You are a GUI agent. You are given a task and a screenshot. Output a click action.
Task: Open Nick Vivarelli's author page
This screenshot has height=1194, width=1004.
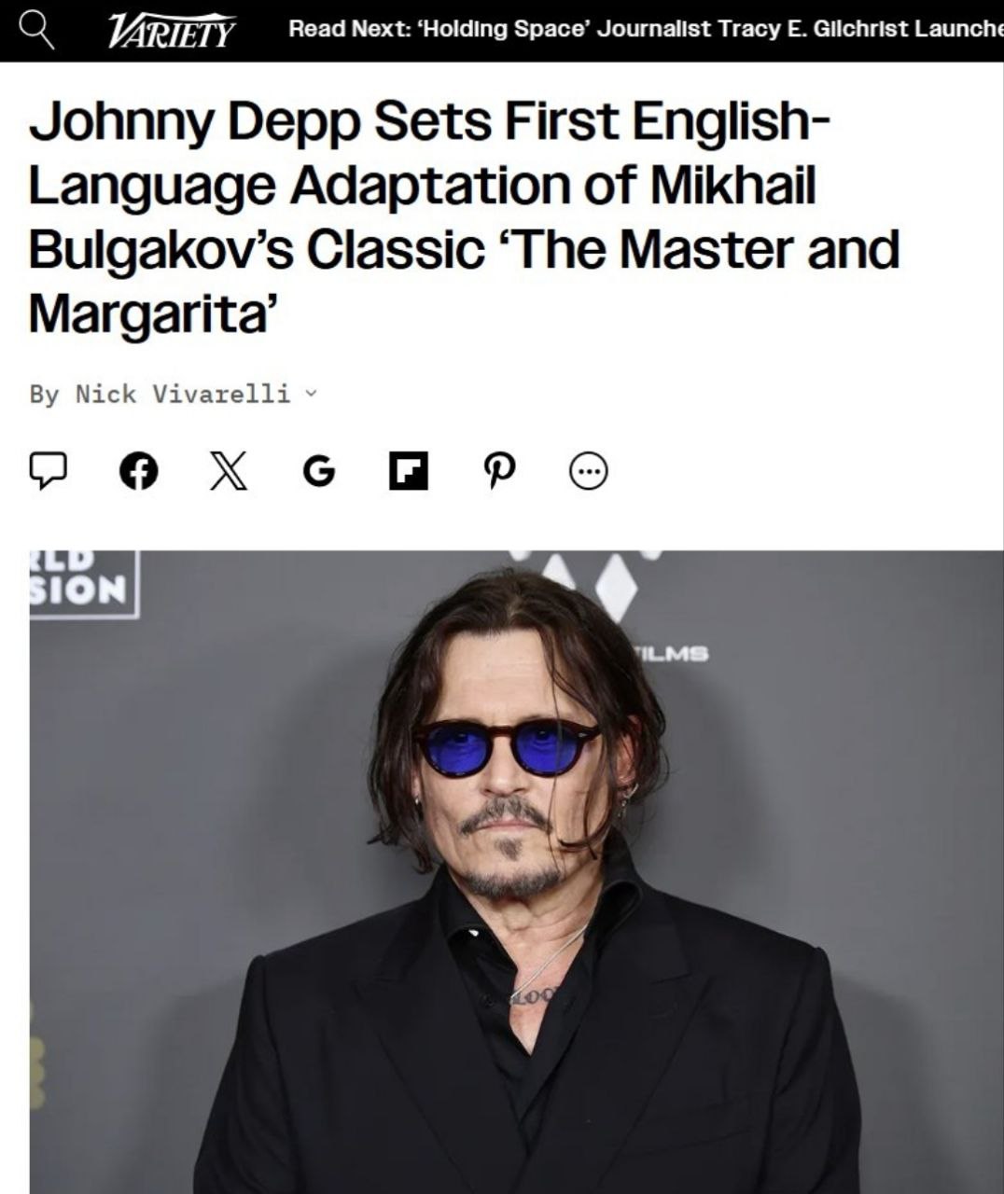tap(182, 394)
